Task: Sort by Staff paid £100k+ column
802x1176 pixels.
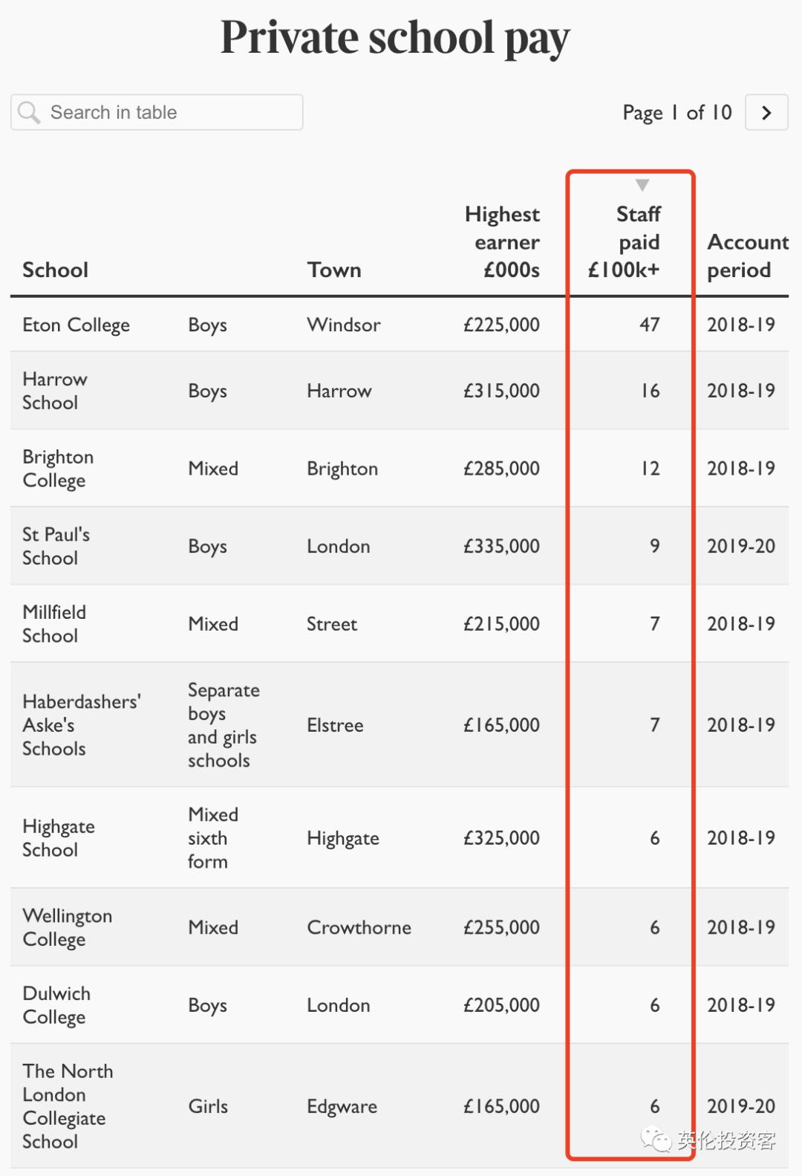Action: (x=628, y=242)
